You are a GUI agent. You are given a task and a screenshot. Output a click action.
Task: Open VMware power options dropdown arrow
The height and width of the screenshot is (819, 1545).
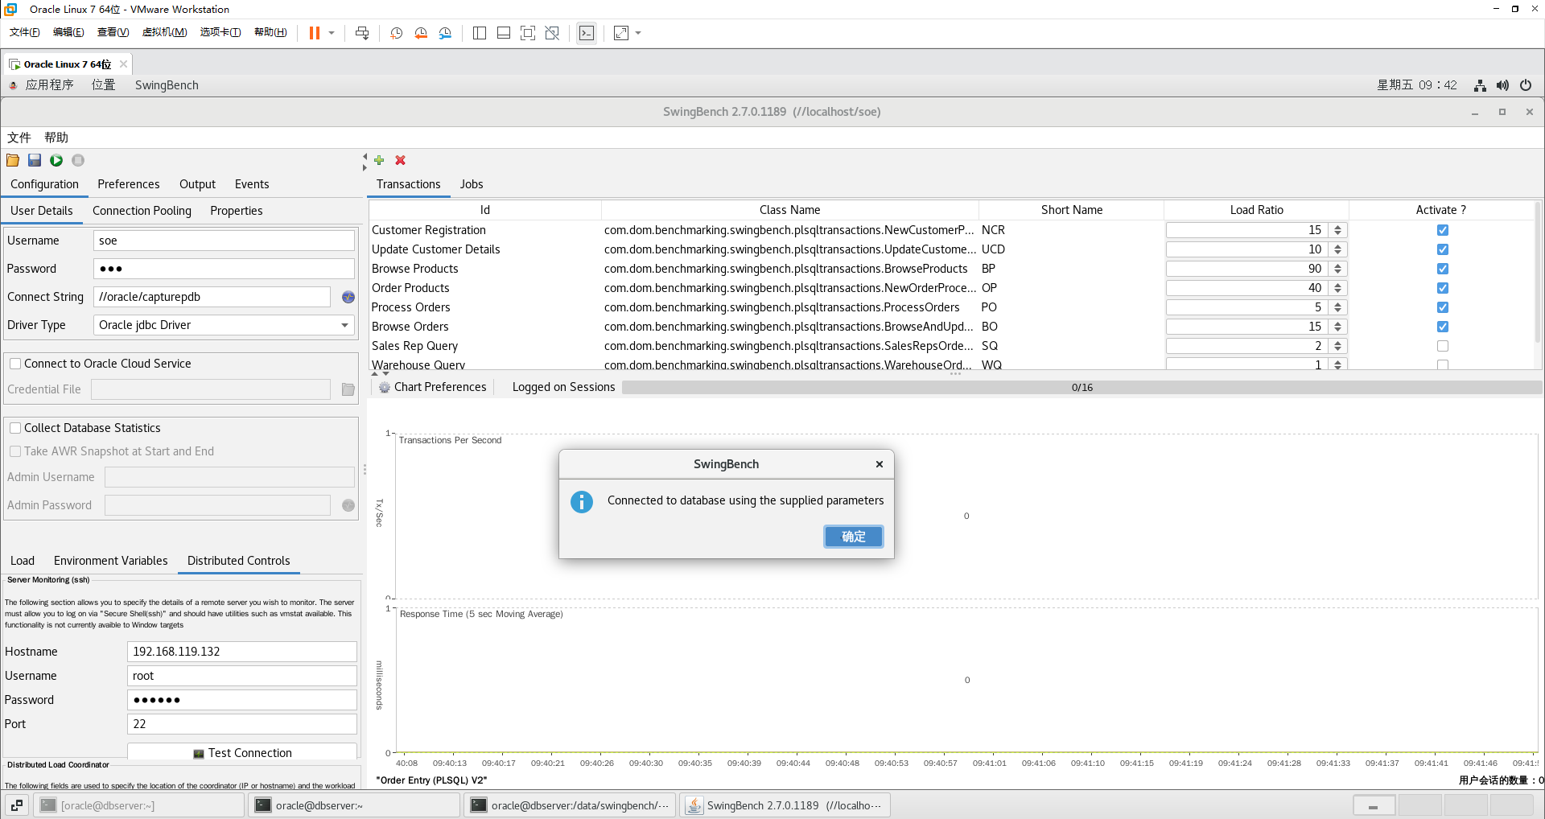(332, 33)
